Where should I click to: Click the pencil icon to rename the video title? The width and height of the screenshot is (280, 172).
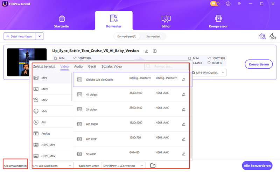pos(146,51)
